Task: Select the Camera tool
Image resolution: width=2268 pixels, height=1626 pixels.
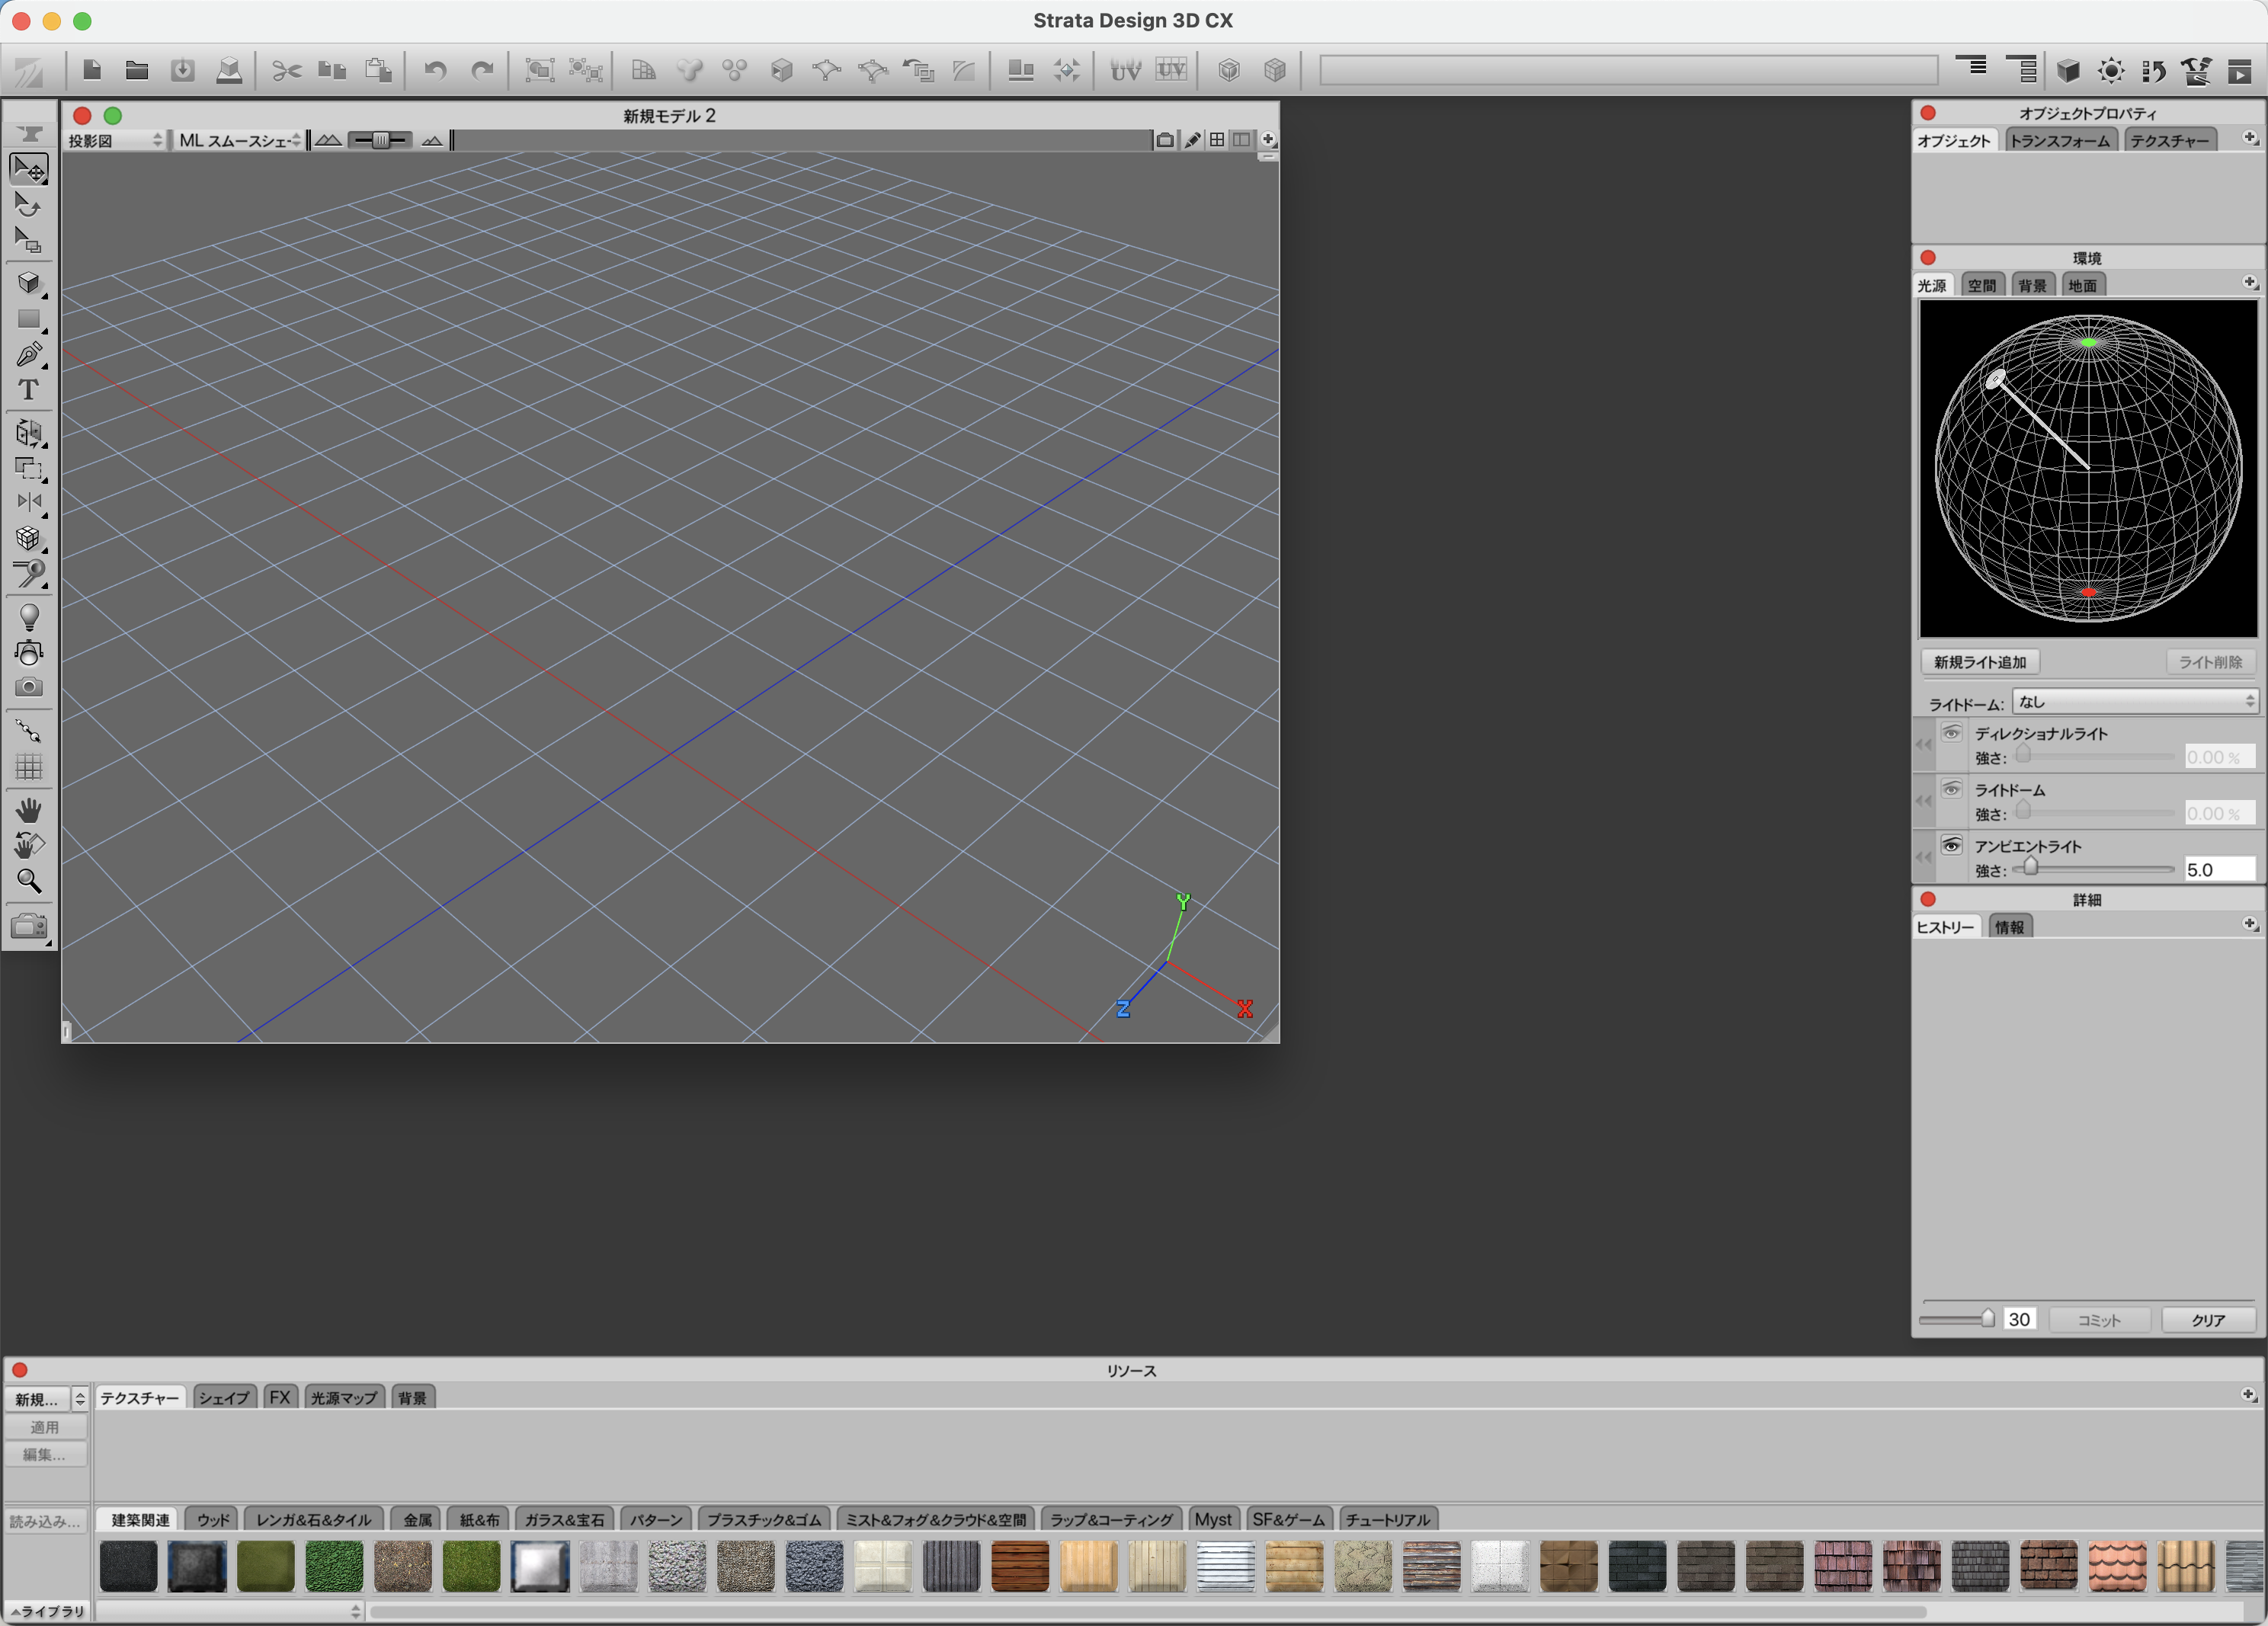Action: pyautogui.click(x=29, y=688)
